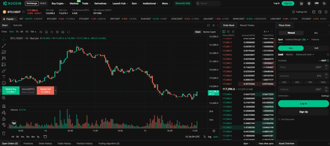Open the language globe icon

[x=309, y=3]
